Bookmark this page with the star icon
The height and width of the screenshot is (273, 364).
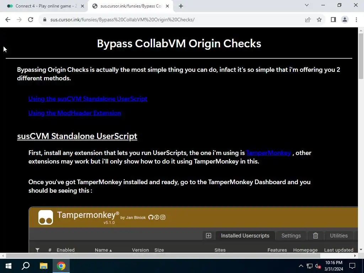coord(319,20)
